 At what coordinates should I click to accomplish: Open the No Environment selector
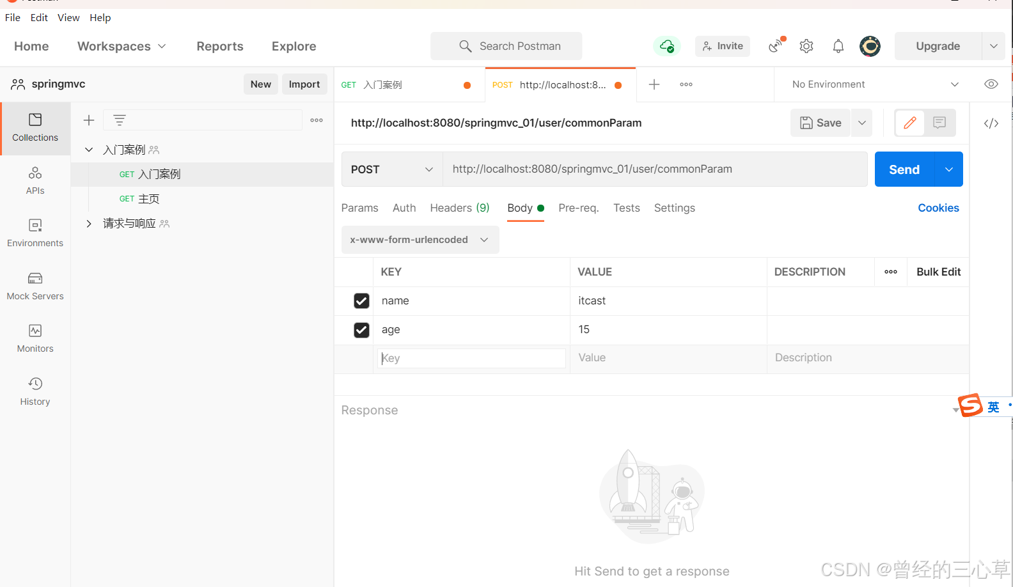[876, 84]
